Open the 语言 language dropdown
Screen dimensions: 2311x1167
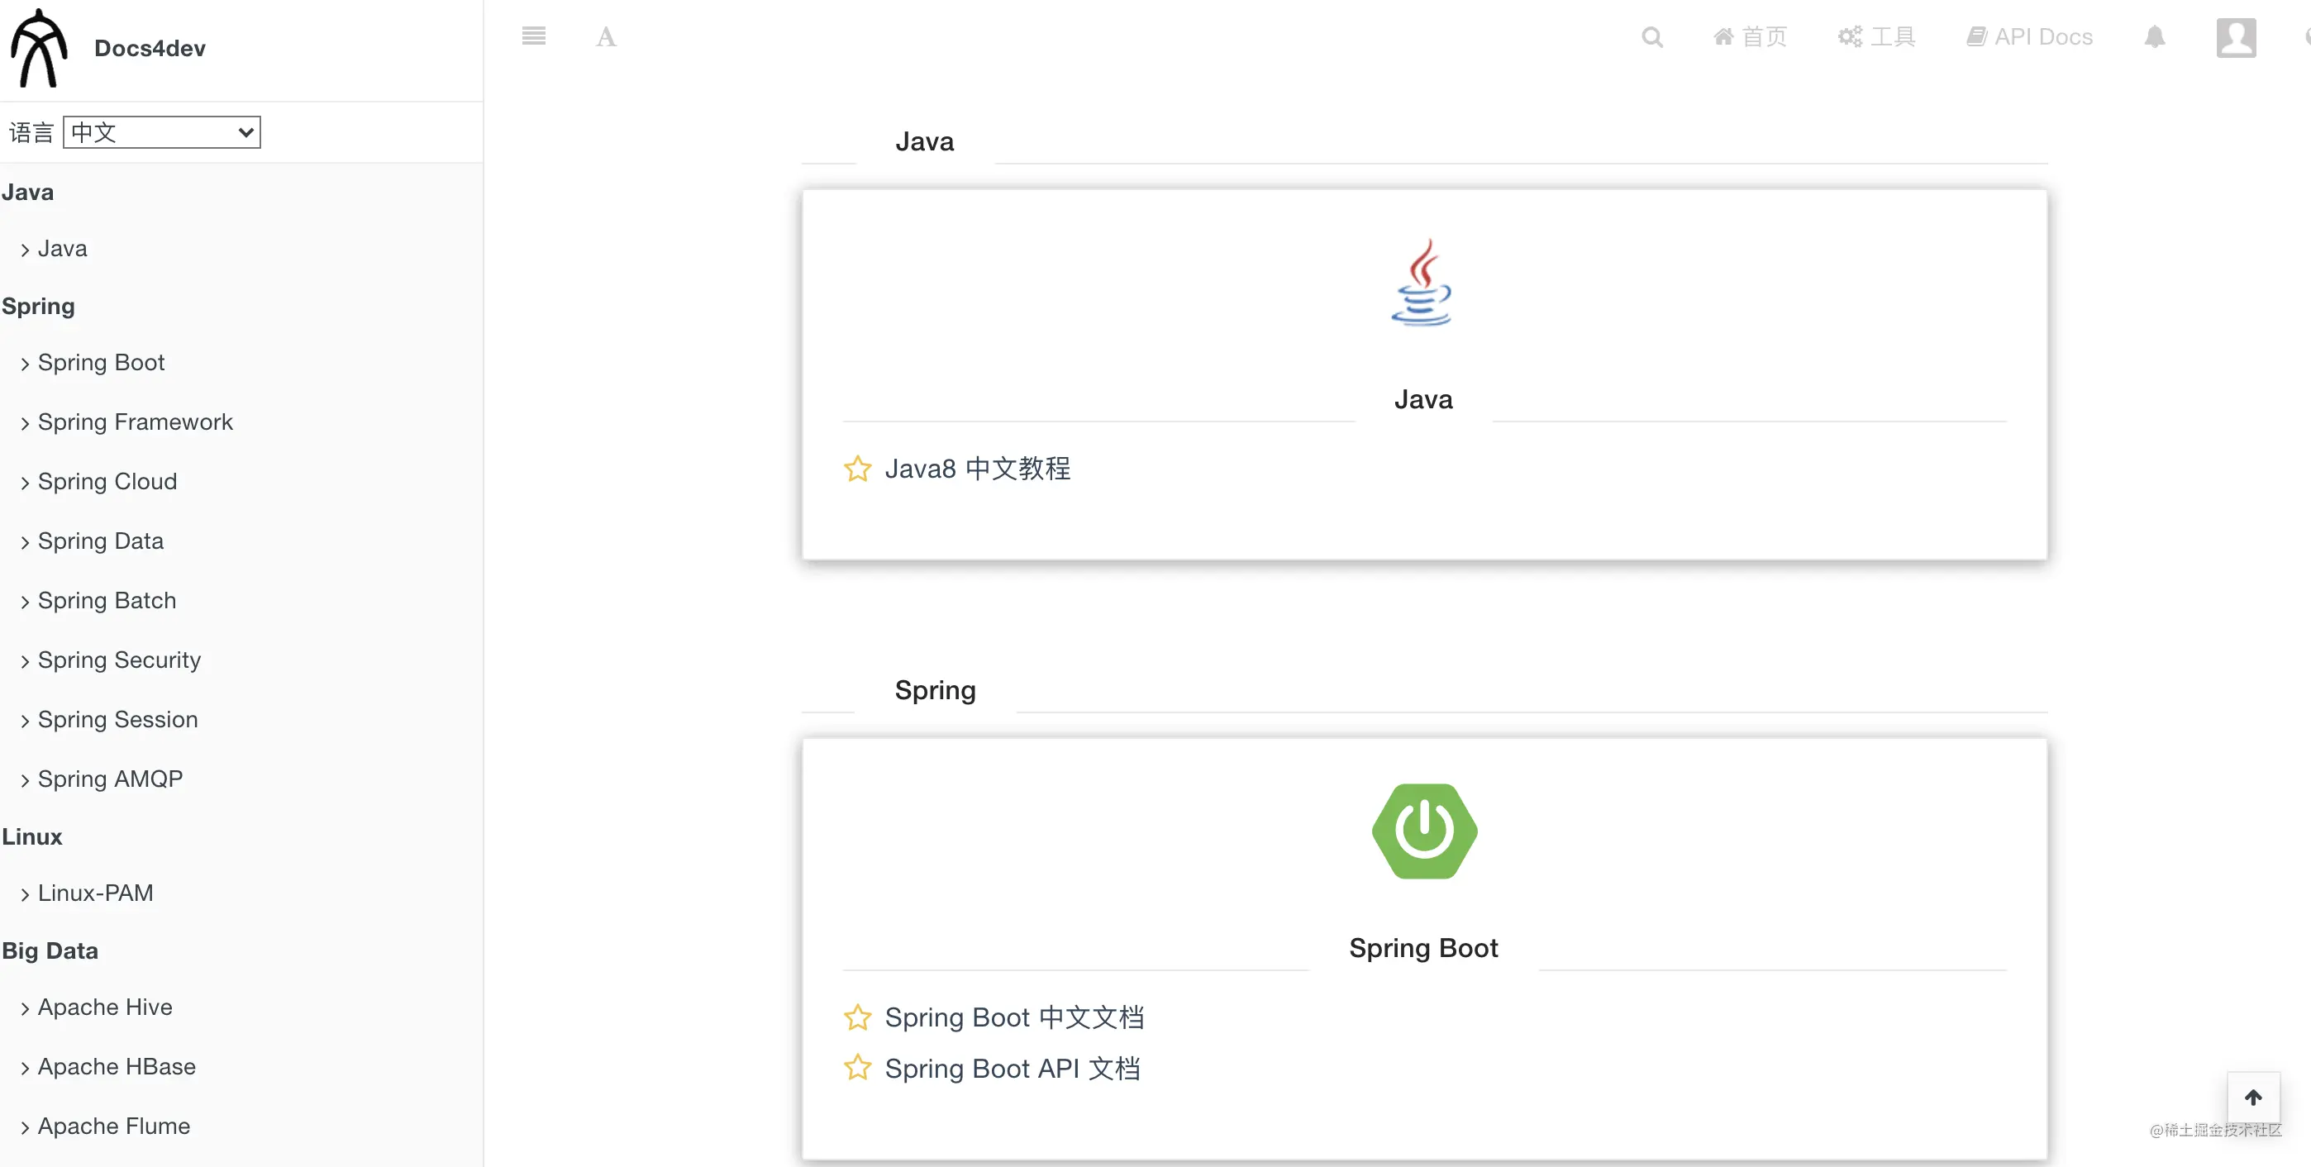click(161, 133)
